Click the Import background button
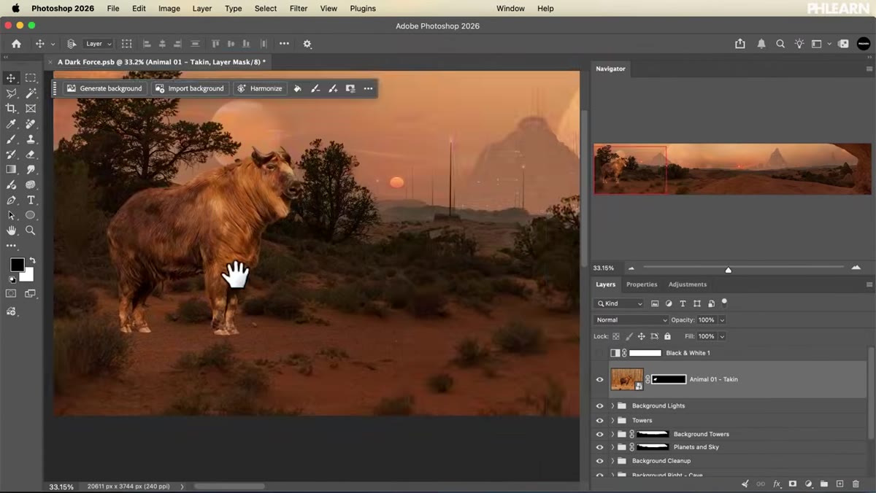The height and width of the screenshot is (493, 876). click(190, 88)
